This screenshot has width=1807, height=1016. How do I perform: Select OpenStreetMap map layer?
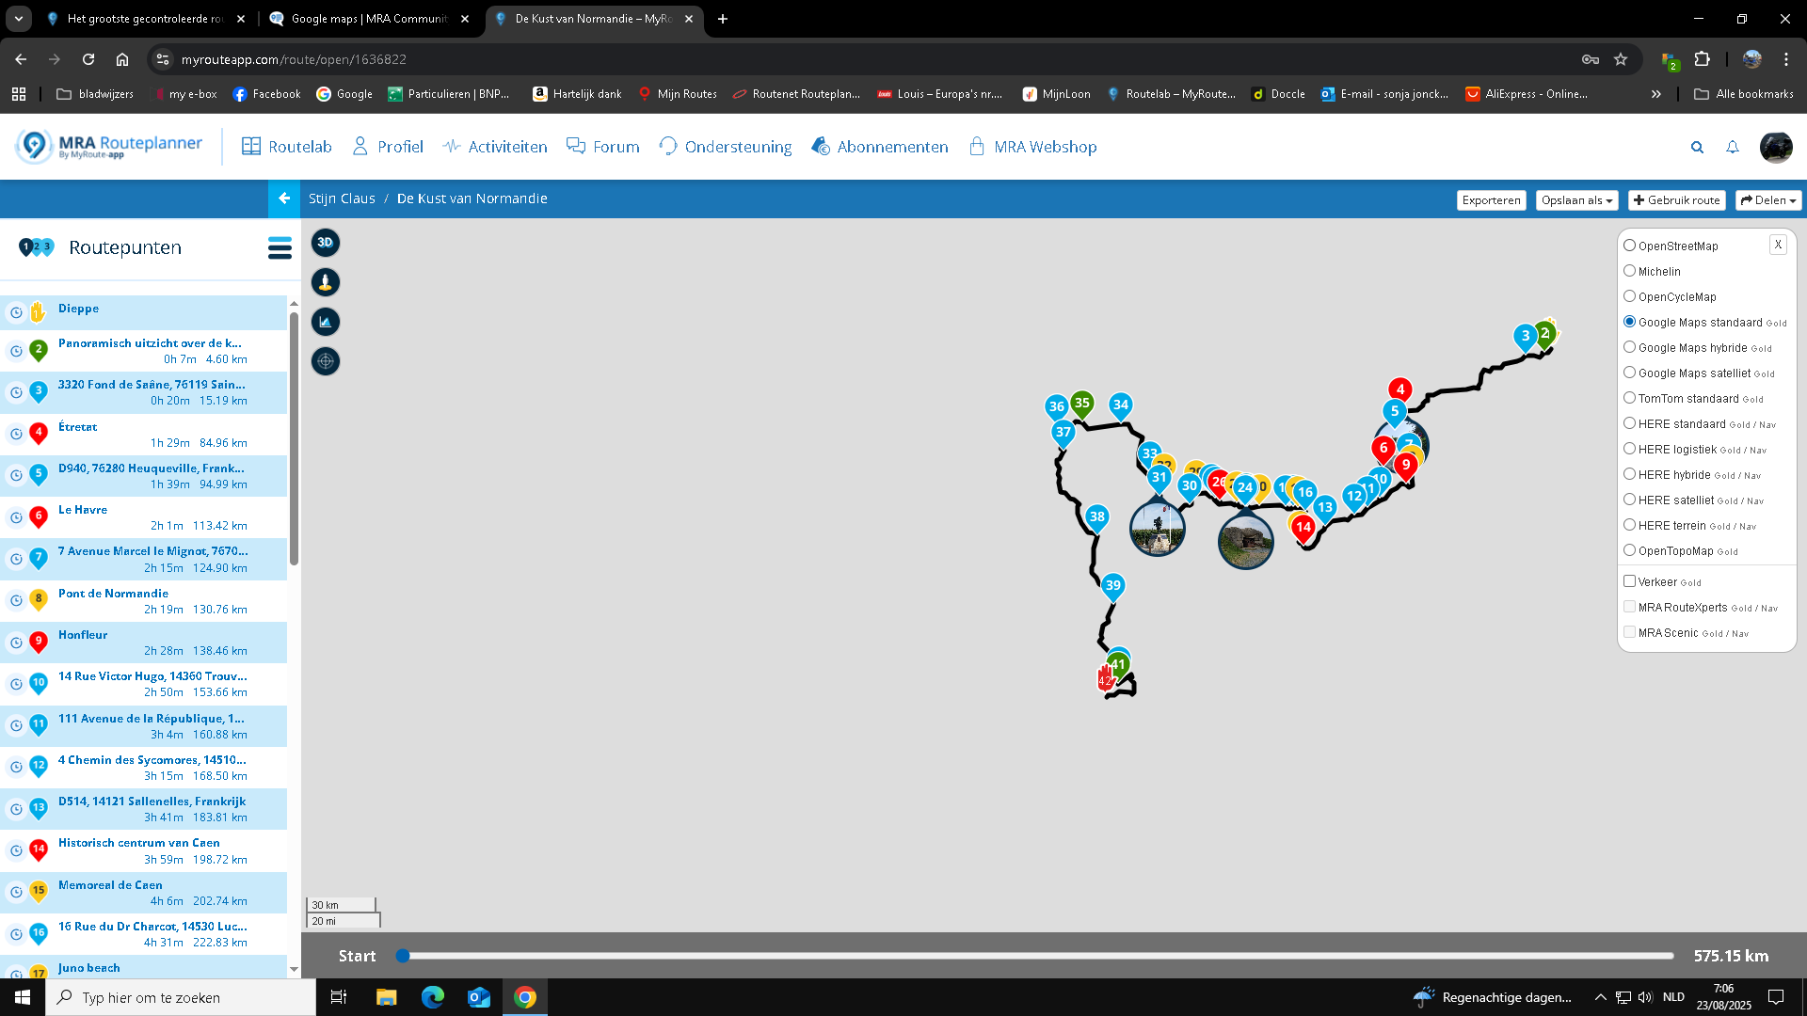(1629, 246)
